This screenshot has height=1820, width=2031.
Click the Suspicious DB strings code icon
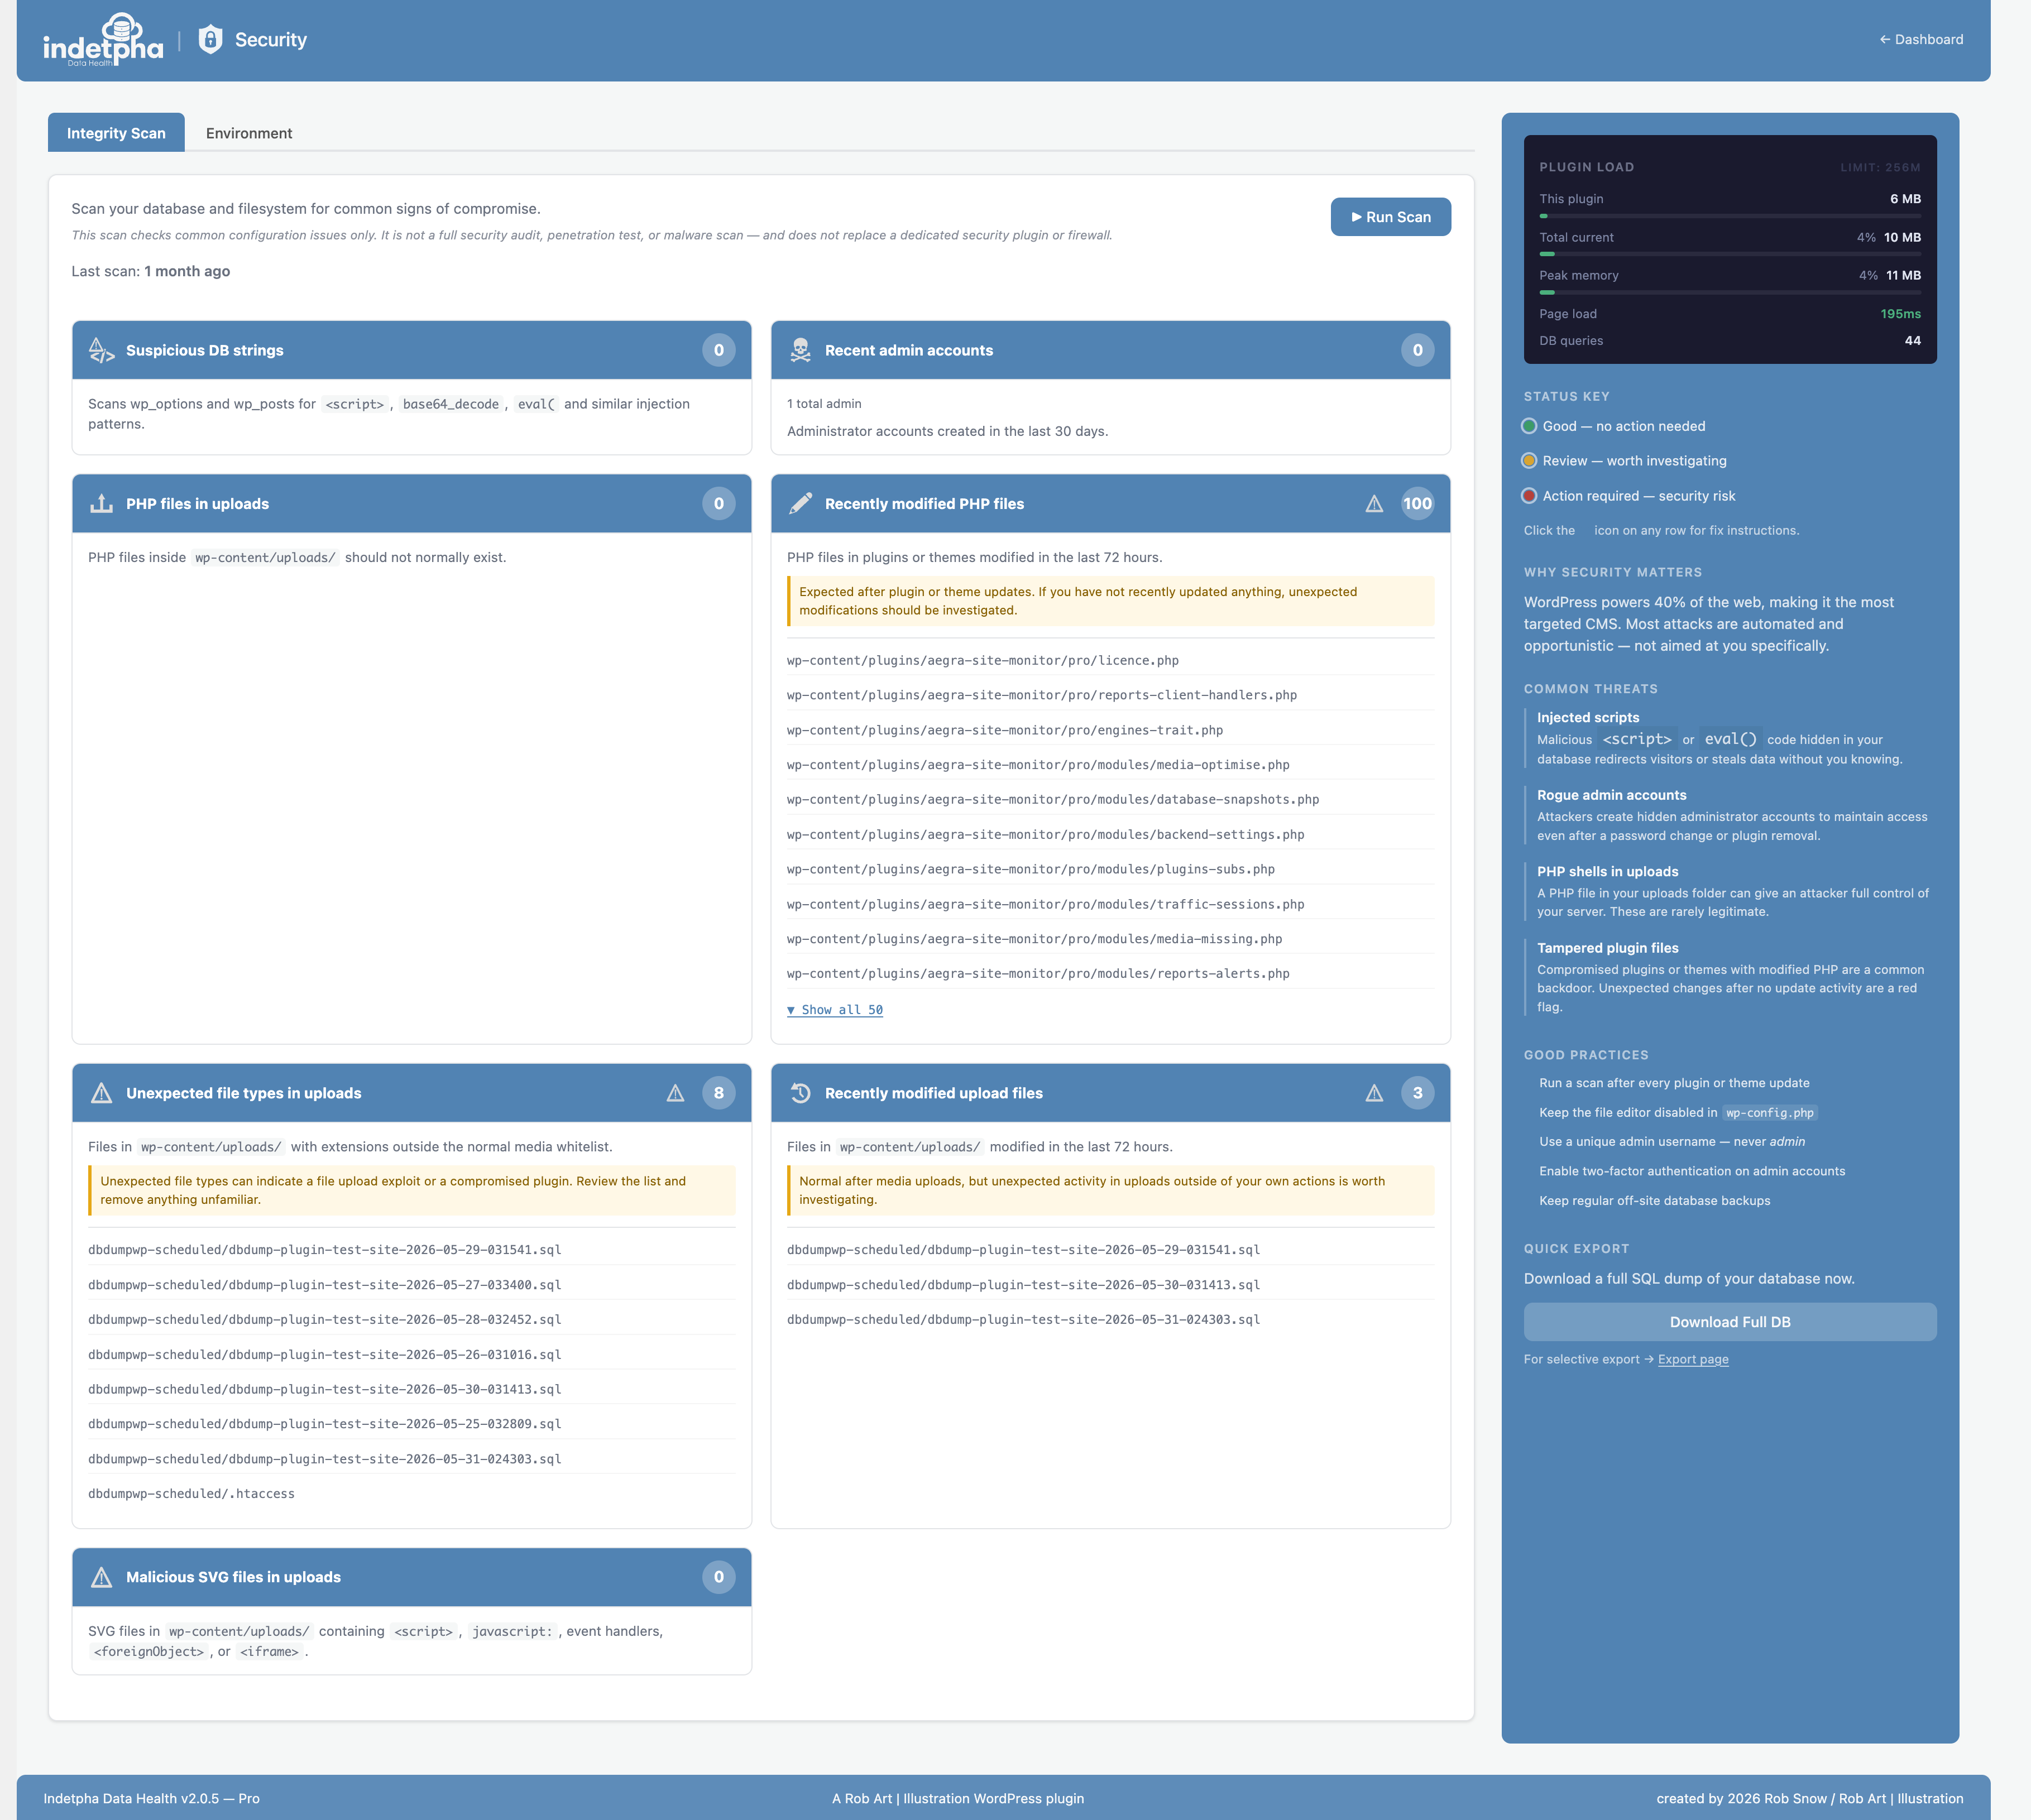pyautogui.click(x=102, y=350)
